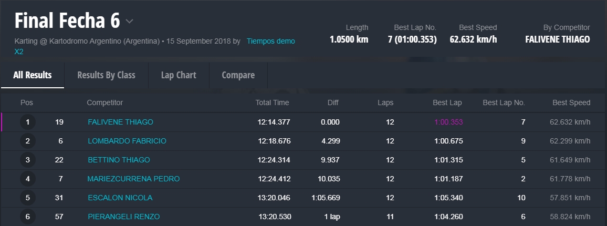Open competitor FALIVENE THIAGO
This screenshot has height=226, width=607.
(x=120, y=122)
